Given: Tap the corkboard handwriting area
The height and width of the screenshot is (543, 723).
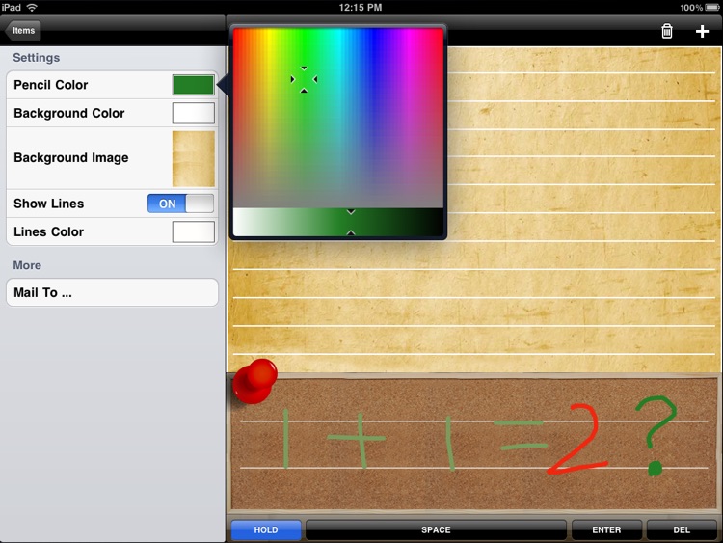Looking at the screenshot, I should click(473, 444).
